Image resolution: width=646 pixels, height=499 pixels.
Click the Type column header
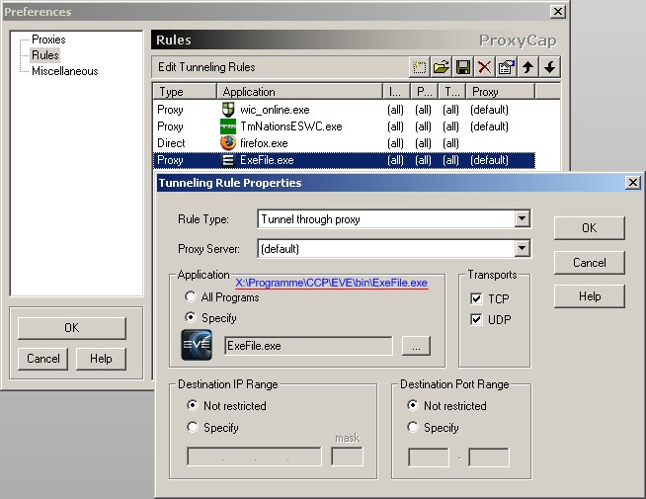(185, 92)
